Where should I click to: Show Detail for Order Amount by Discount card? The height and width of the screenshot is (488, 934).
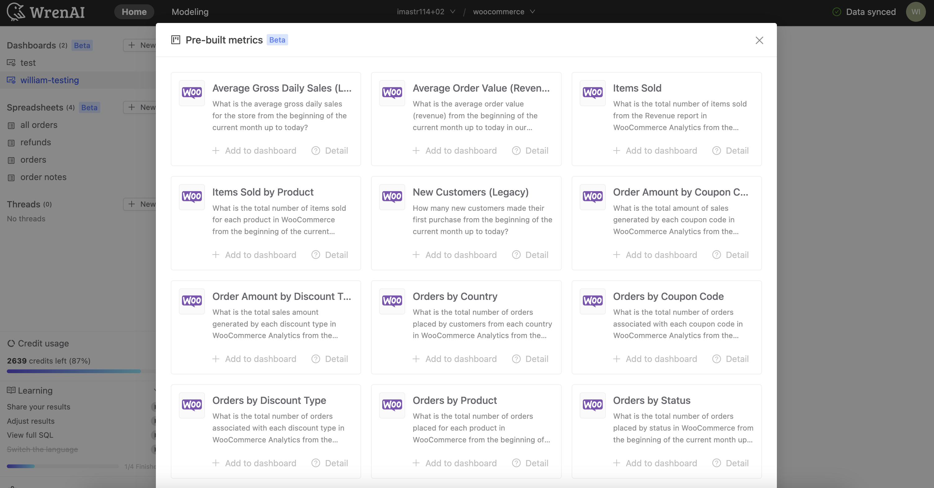329,359
